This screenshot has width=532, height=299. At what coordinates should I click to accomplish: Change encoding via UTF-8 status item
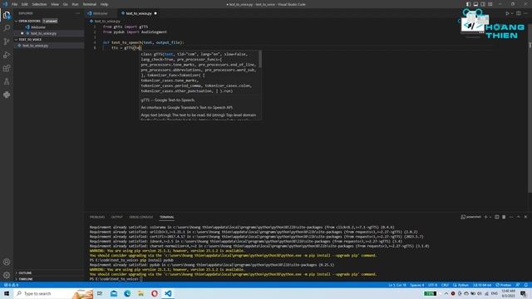pos(432,285)
